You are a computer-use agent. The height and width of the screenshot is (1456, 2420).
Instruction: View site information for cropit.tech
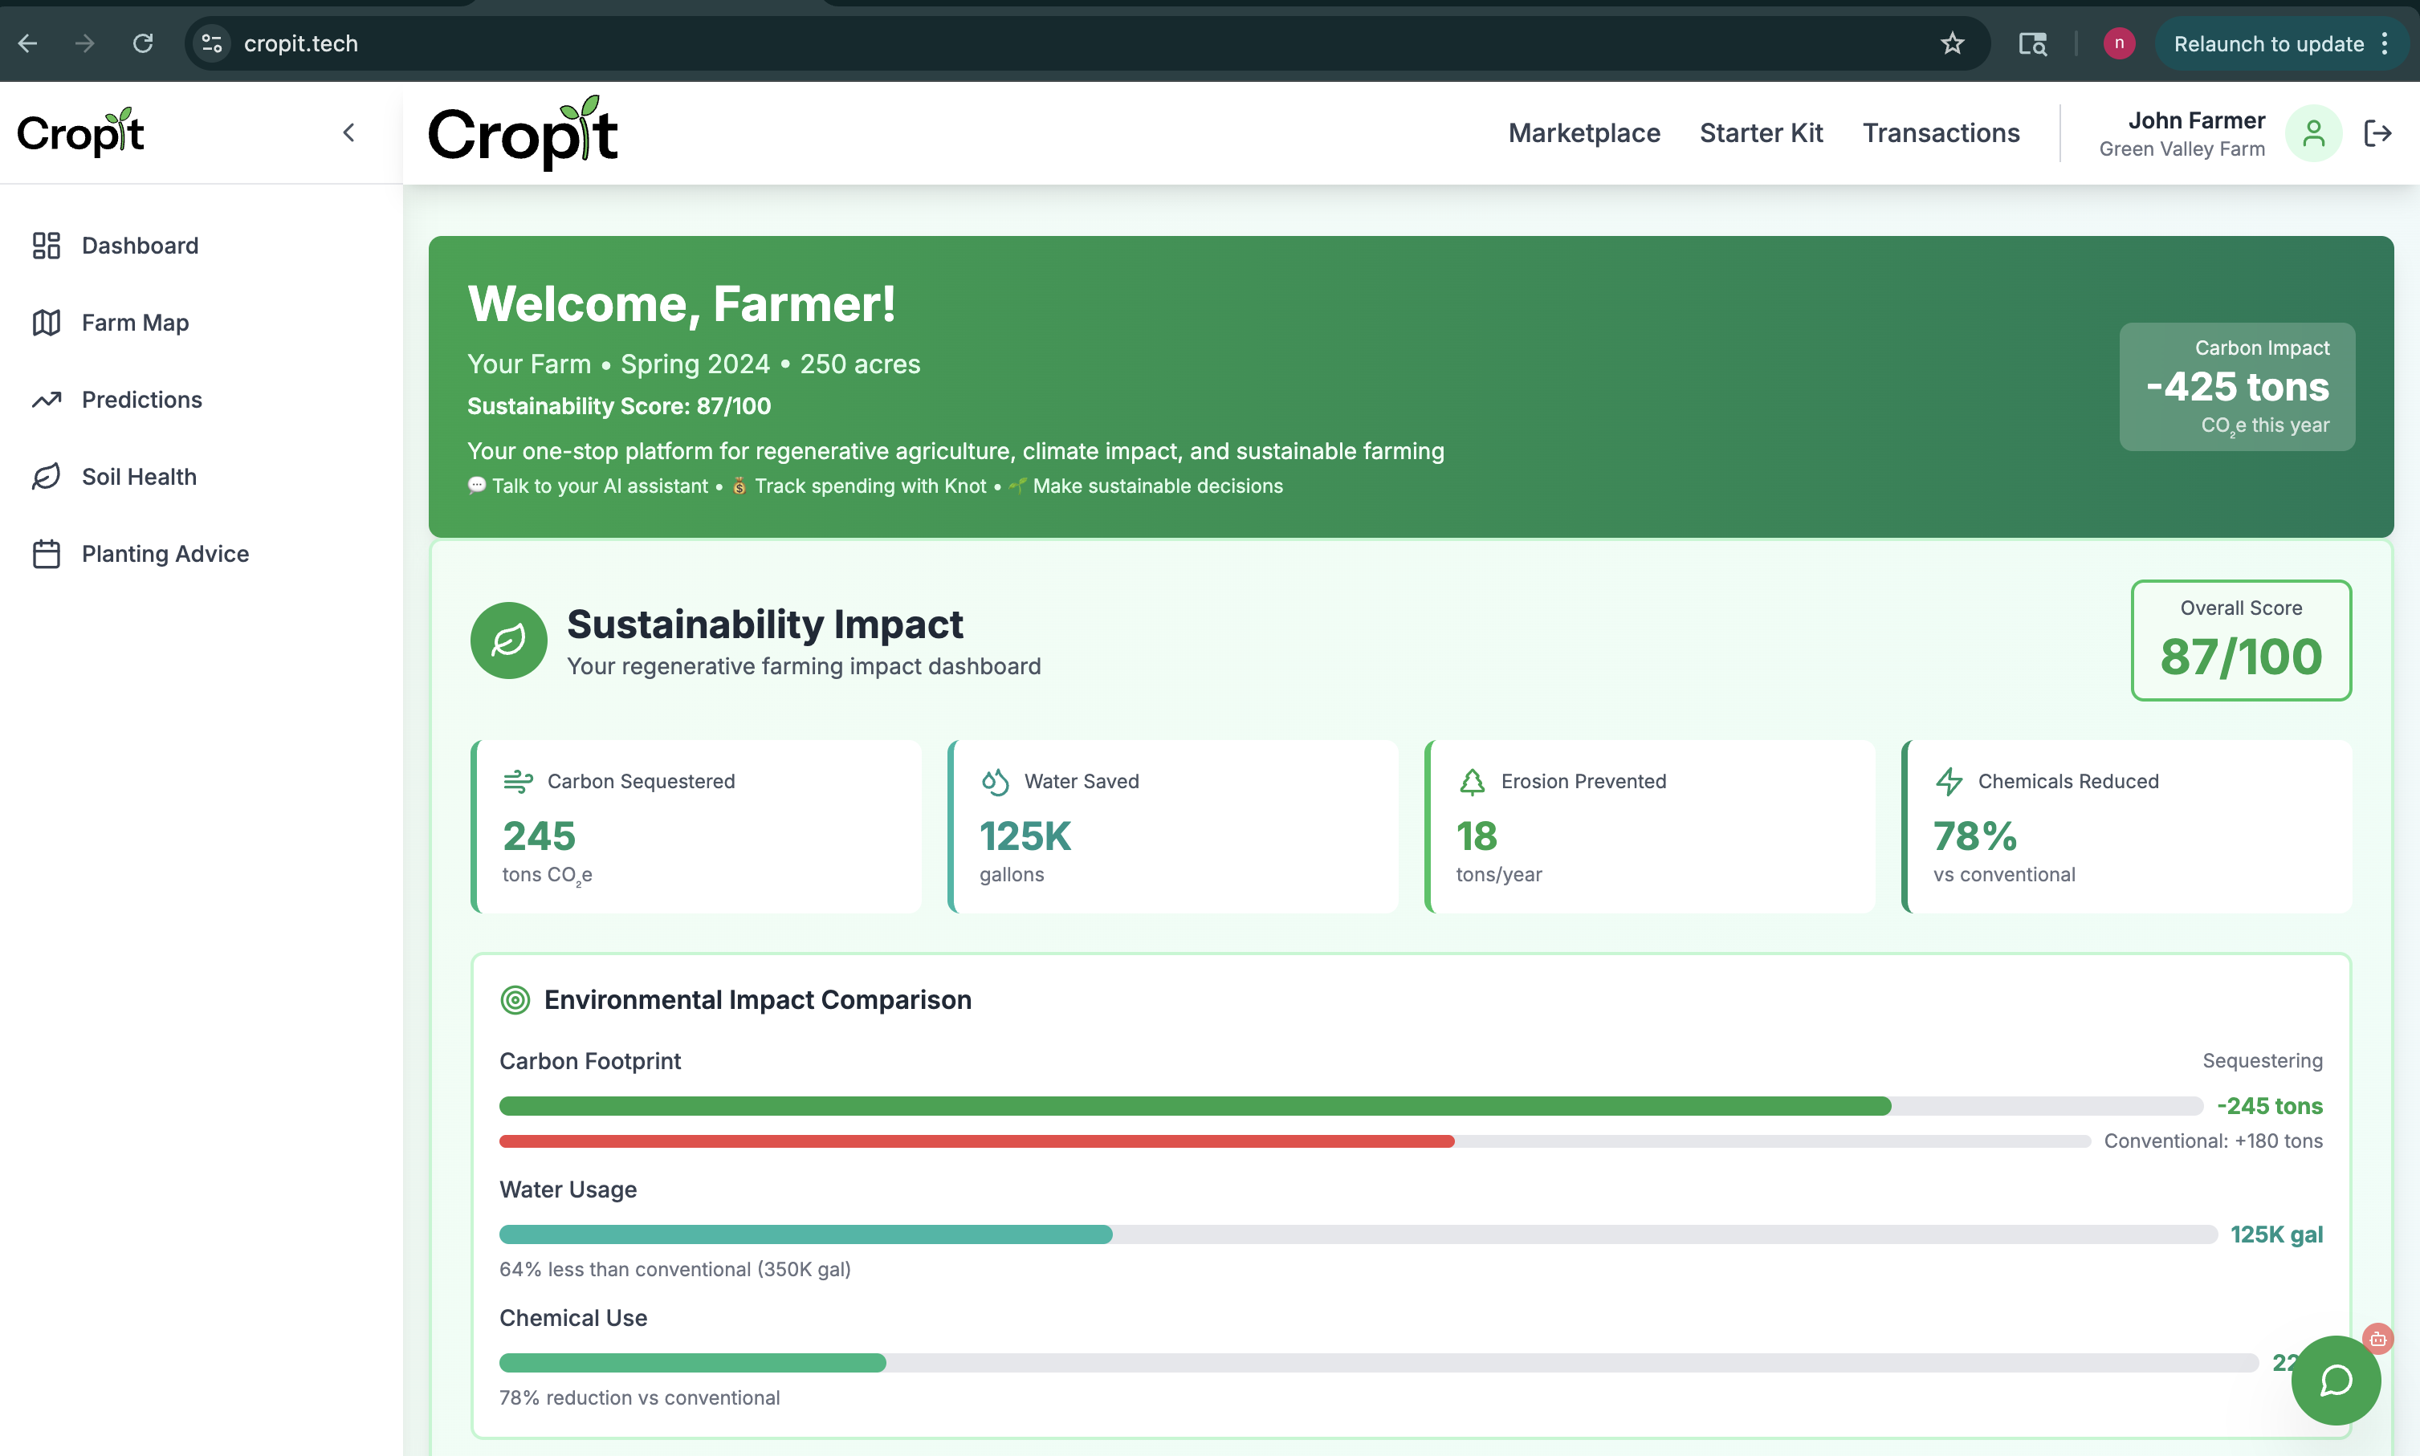click(212, 43)
